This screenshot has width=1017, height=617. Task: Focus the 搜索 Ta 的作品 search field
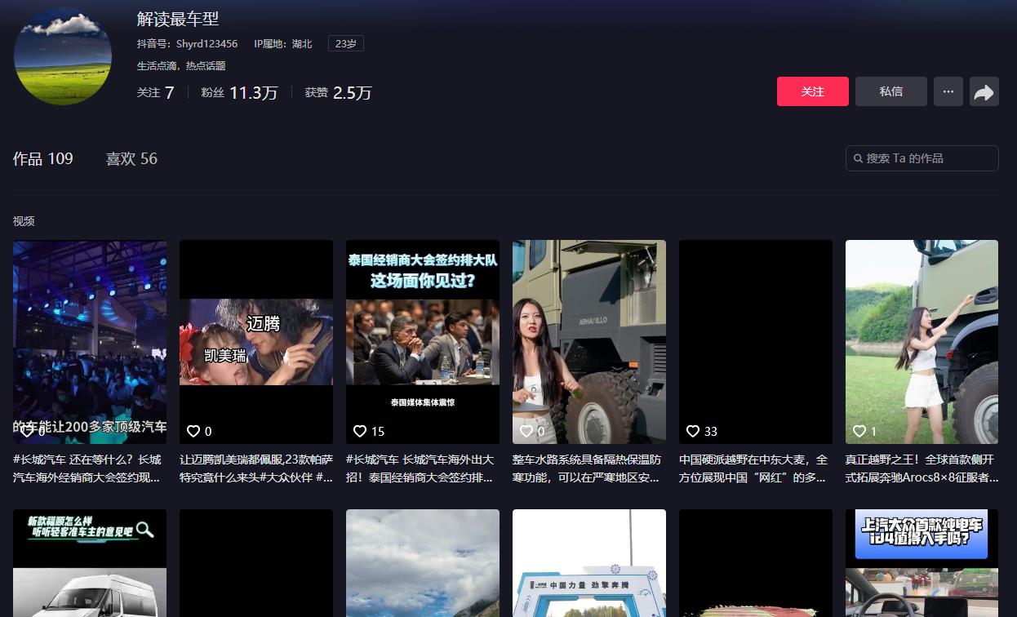[922, 158]
